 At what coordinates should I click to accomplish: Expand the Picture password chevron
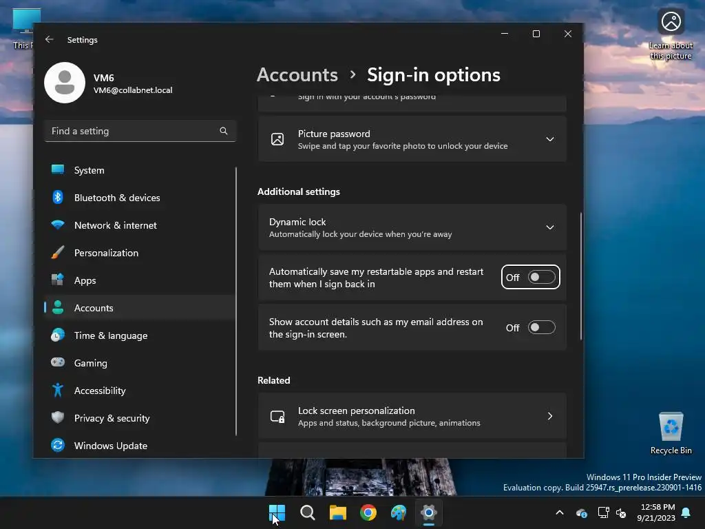click(549, 139)
